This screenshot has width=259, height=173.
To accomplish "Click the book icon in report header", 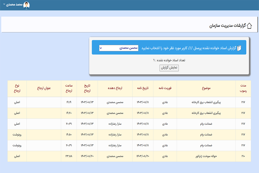I will click(239, 48).
